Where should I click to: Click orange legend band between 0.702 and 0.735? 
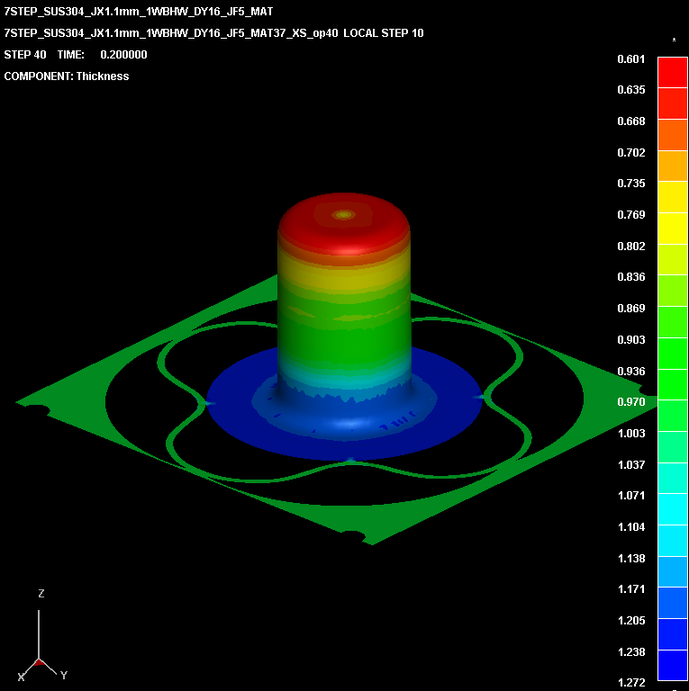pyautogui.click(x=673, y=166)
